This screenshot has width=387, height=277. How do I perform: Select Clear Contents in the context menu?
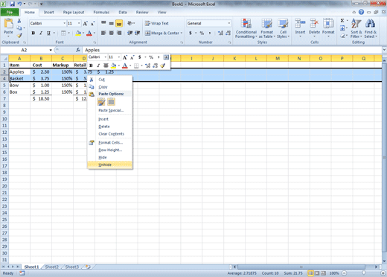110,134
